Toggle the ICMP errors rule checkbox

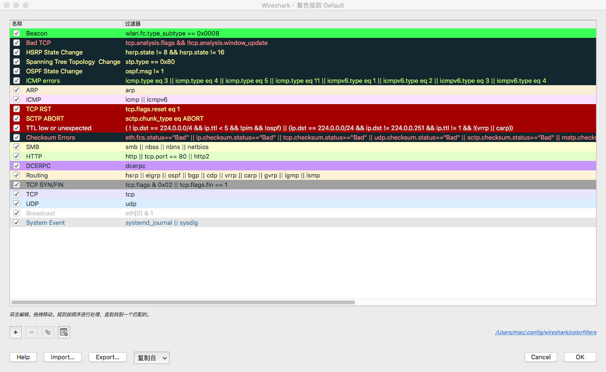(x=17, y=81)
